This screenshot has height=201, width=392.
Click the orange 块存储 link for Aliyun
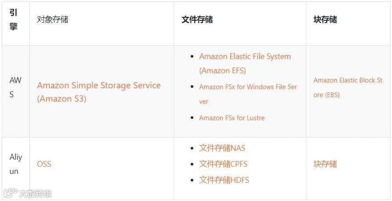pyautogui.click(x=325, y=164)
